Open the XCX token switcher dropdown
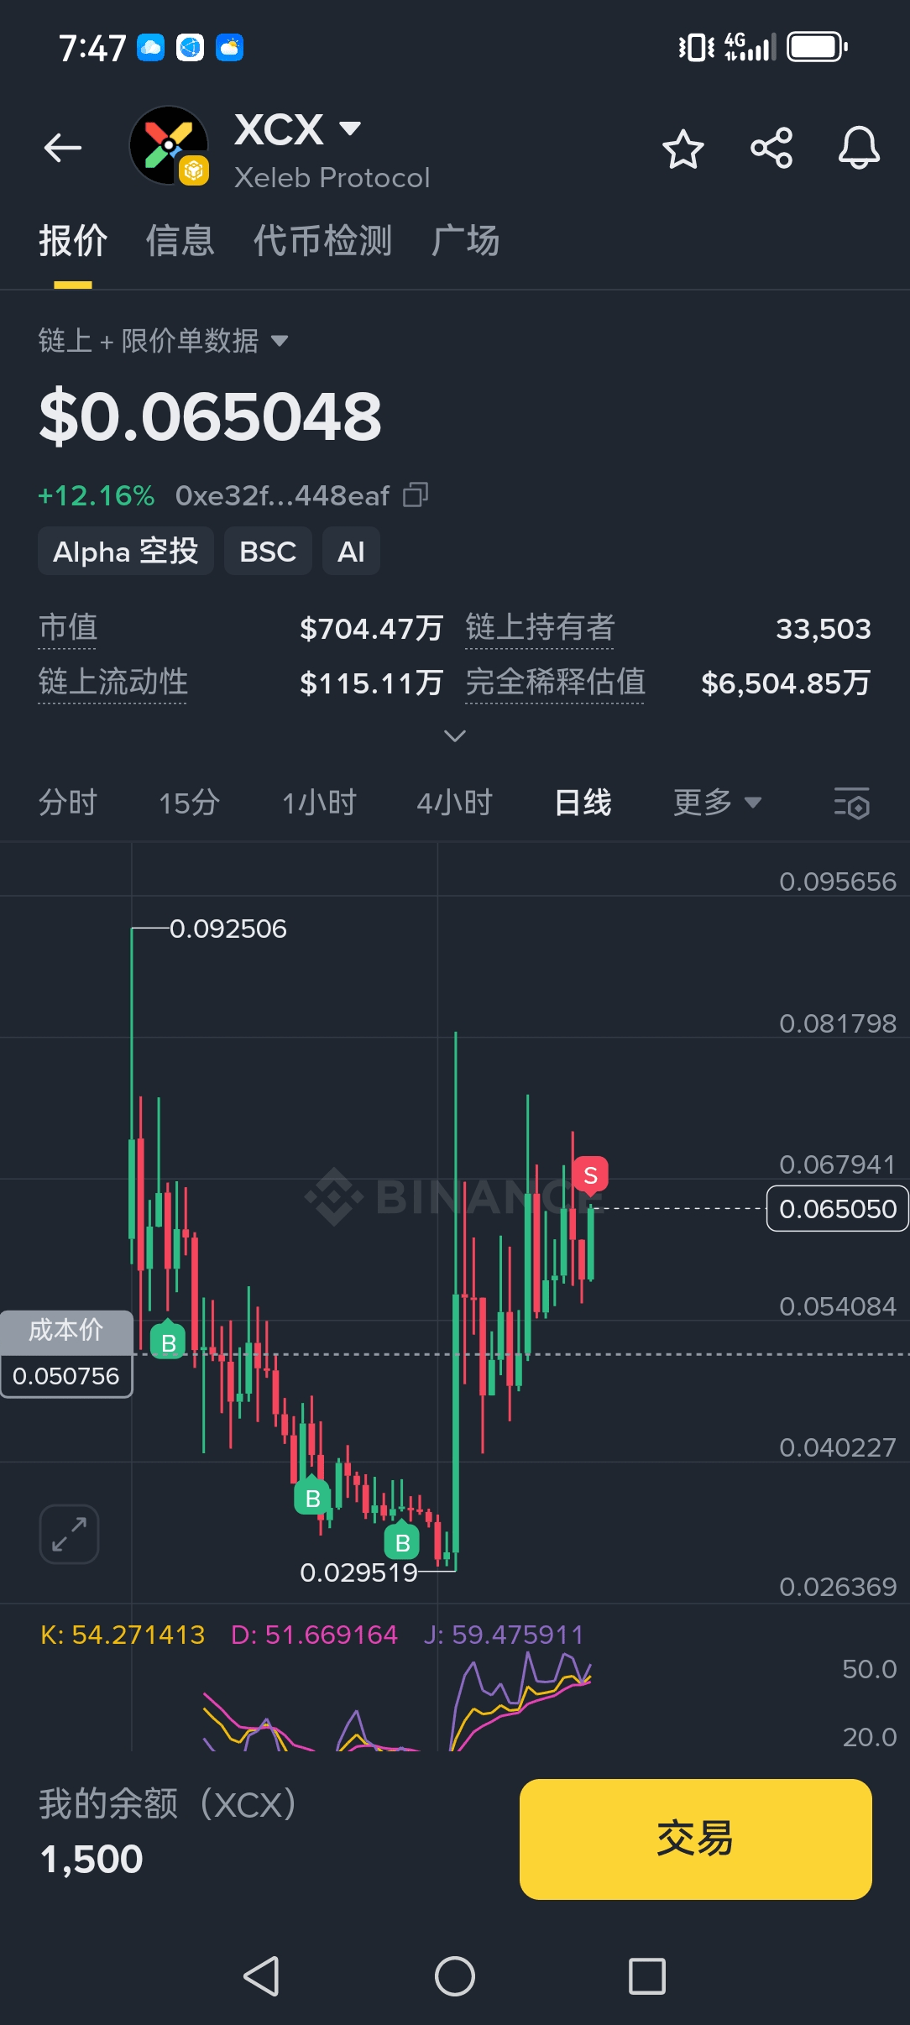The height and width of the screenshot is (2025, 910). pos(349,128)
